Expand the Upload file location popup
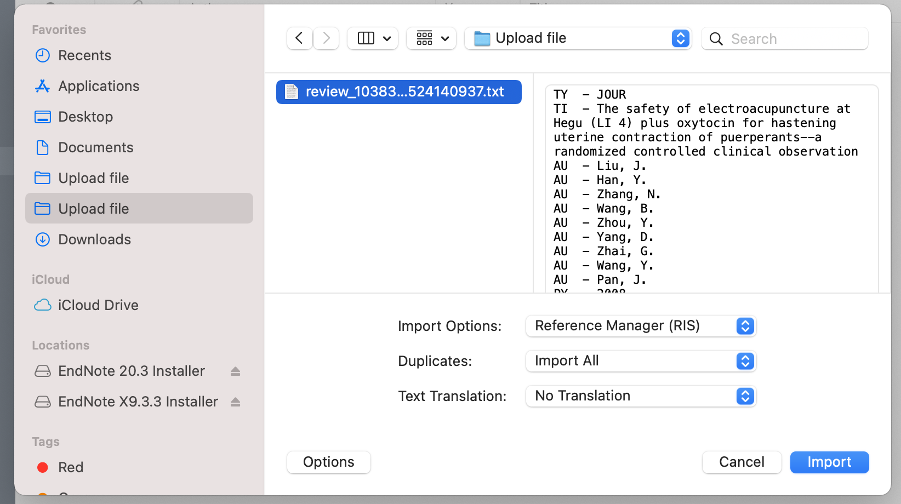The height and width of the screenshot is (504, 901). click(x=578, y=38)
